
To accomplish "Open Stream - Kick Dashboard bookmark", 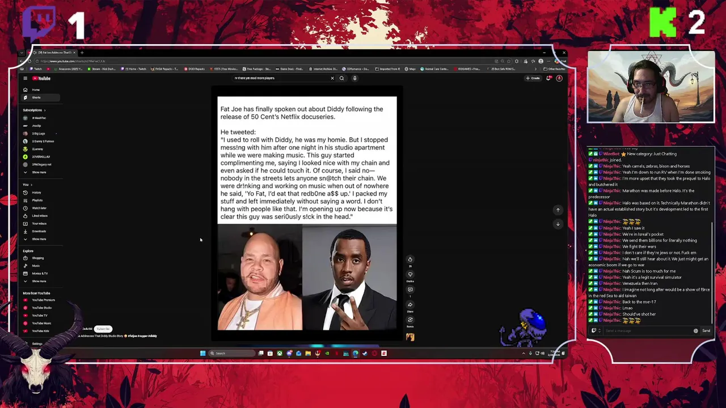I will pos(102,69).
